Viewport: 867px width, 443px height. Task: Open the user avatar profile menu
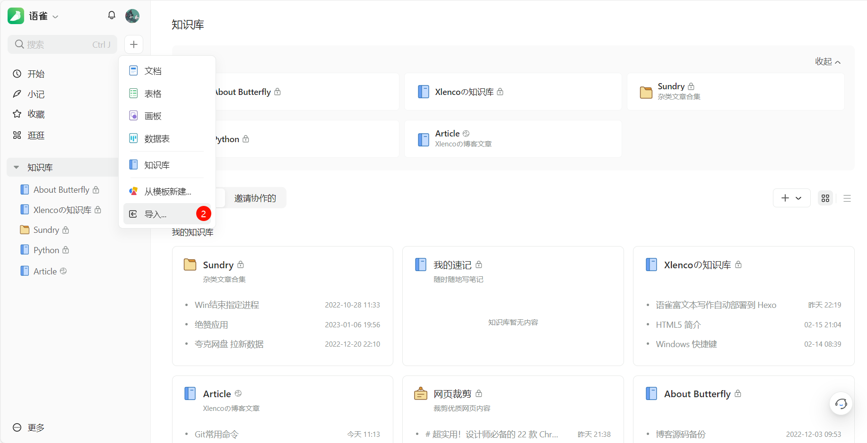tap(132, 16)
